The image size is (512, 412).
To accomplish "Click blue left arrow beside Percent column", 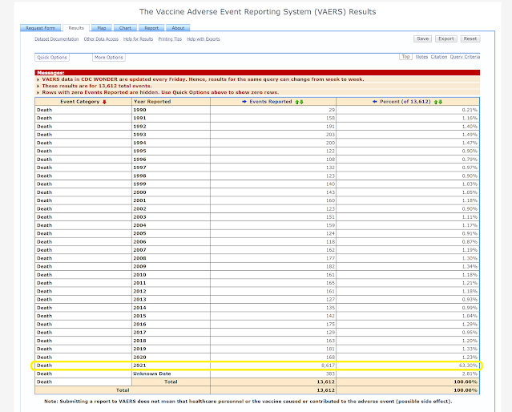I will tap(374, 102).
